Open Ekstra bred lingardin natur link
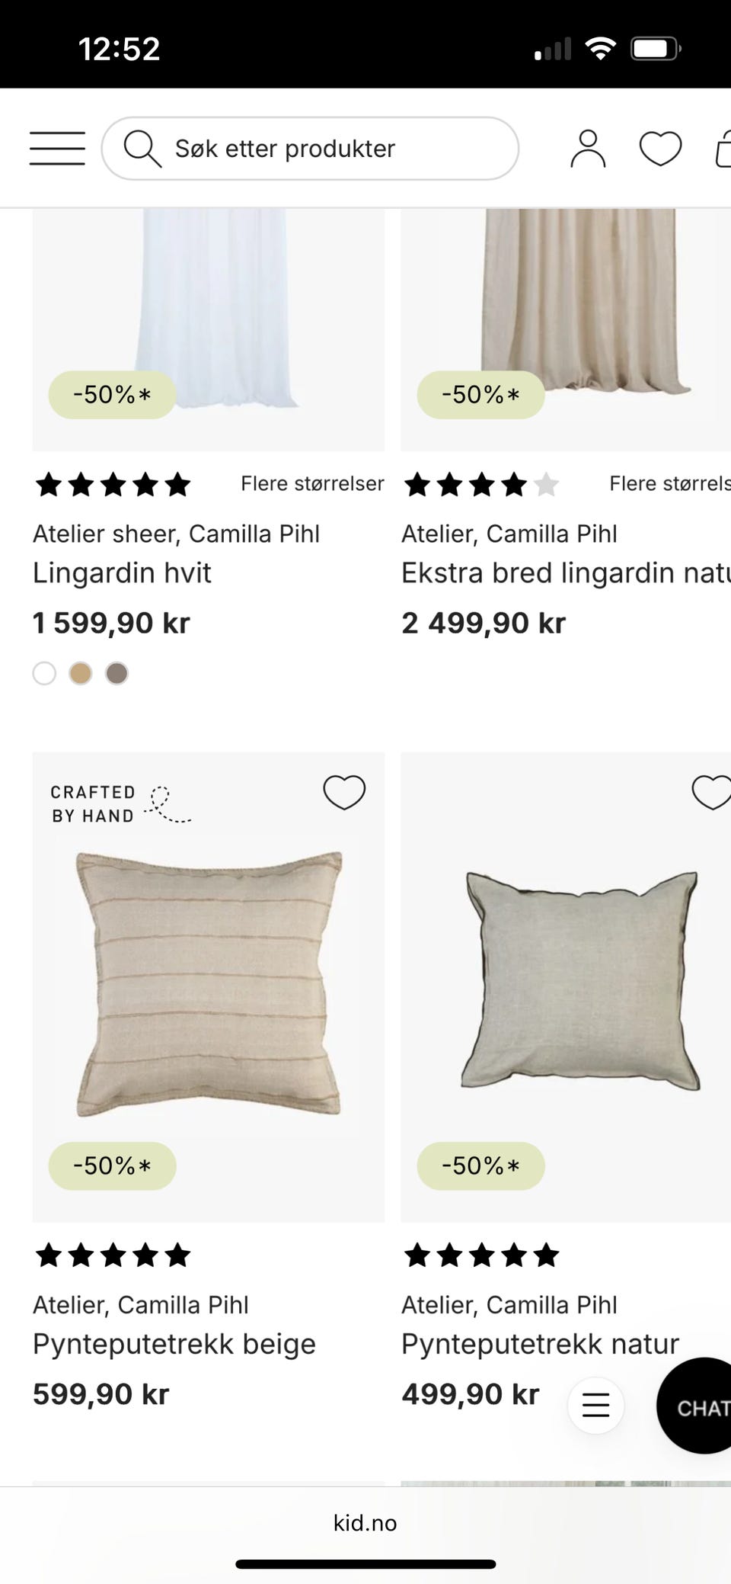Viewport: 731px width, 1584px height. pos(565,573)
